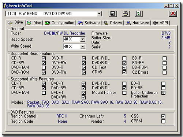Minimize the Nero InfoTool window
This screenshot has height=137, width=183.
pyautogui.click(x=166, y=6)
